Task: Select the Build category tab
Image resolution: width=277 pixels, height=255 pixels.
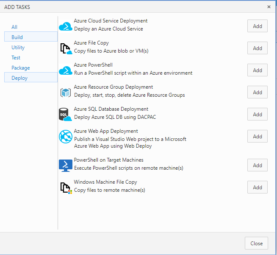Action: (17, 37)
